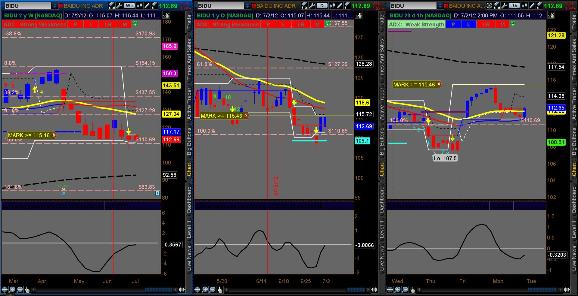
Task: Open the hand-pointer chart tools icon in weekly chart
Action: pyautogui.click(x=166, y=15)
